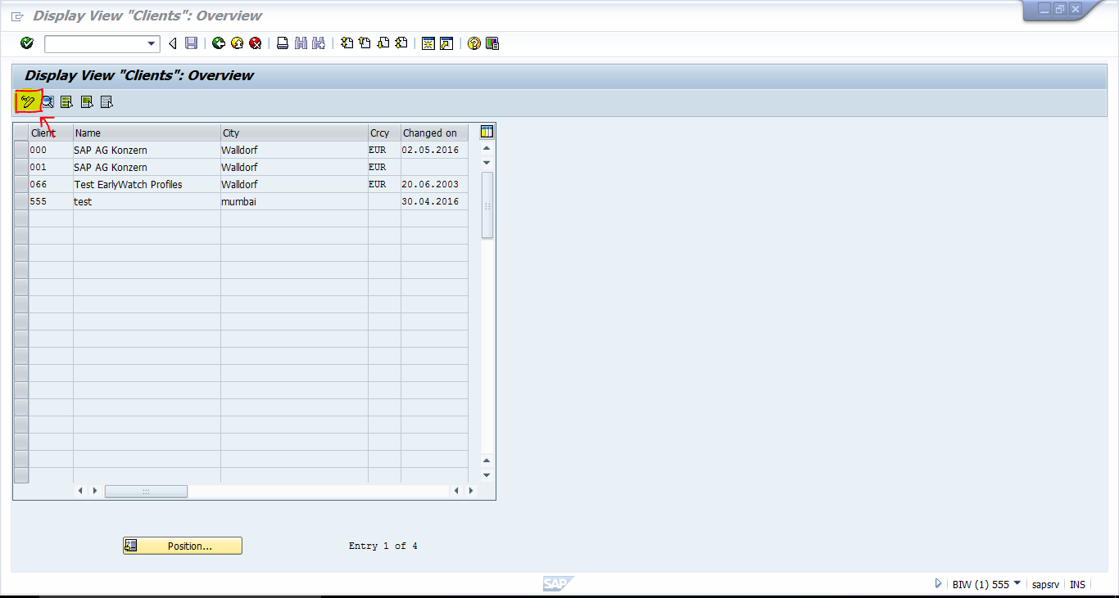Click the select-all corner cell of table
Screen dimensions: 1119x598
21,133
